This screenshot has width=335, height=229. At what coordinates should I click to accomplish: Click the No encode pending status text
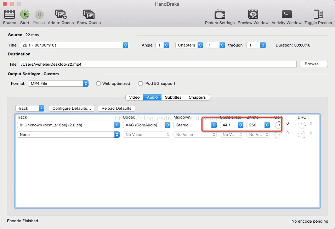pyautogui.click(x=310, y=221)
